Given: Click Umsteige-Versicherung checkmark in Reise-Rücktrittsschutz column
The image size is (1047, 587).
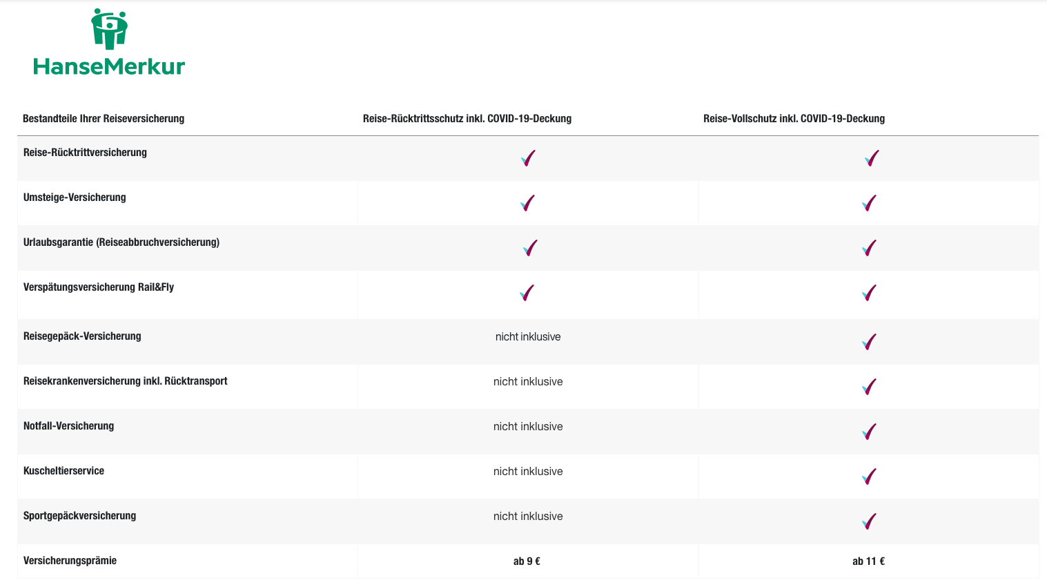Looking at the screenshot, I should click(x=528, y=203).
